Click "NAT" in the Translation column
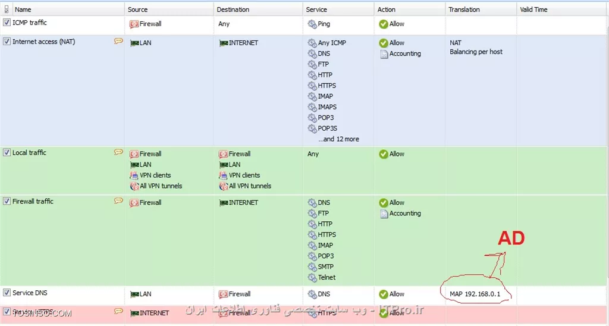 pos(456,43)
